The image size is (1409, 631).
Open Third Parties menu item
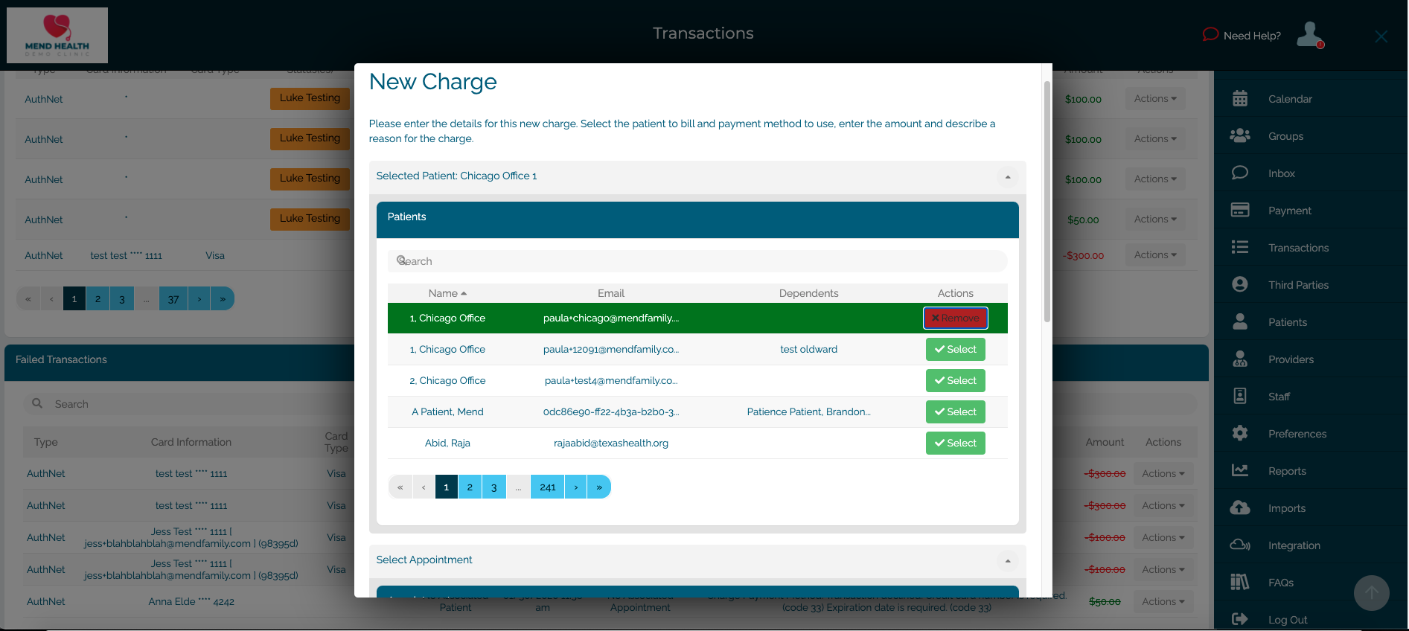(1298, 285)
